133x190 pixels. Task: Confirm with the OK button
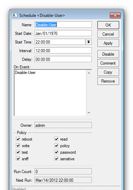click(x=108, y=25)
